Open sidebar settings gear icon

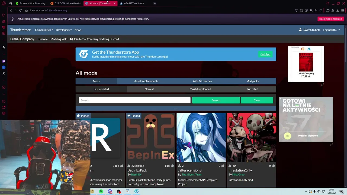point(4,113)
